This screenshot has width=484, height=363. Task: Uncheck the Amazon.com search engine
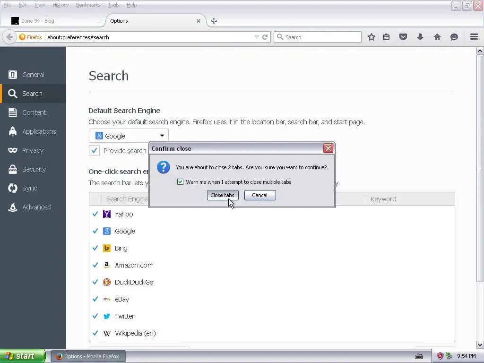point(95,265)
